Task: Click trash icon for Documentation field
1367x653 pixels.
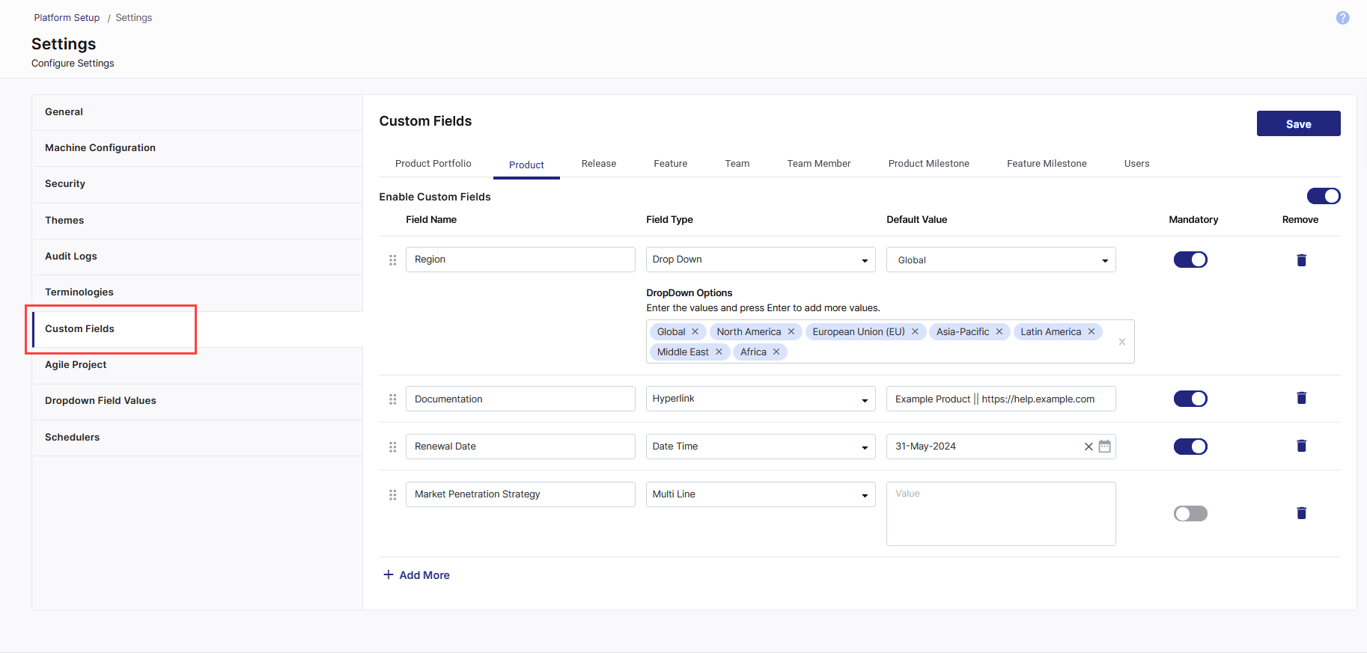Action: [1301, 398]
